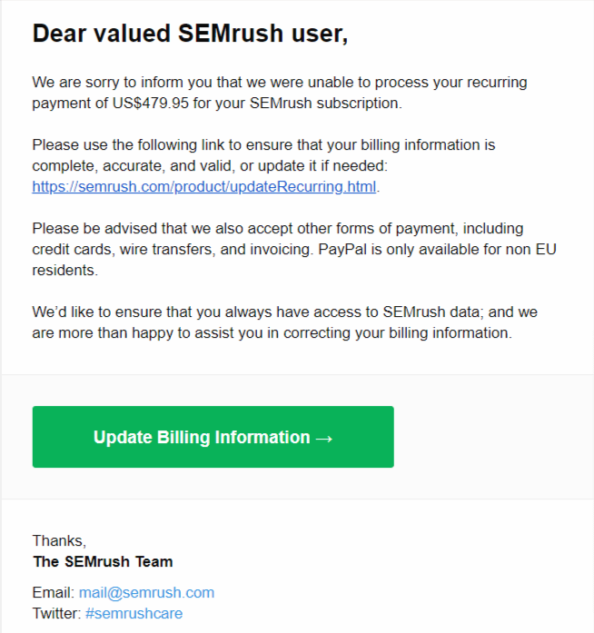This screenshot has width=594, height=633.
Task: Click the 'Email:' label in the footer
Action: point(54,592)
